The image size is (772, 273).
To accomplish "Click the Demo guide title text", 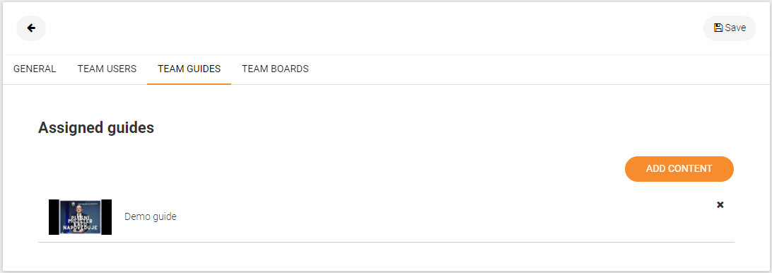I will tap(150, 216).
